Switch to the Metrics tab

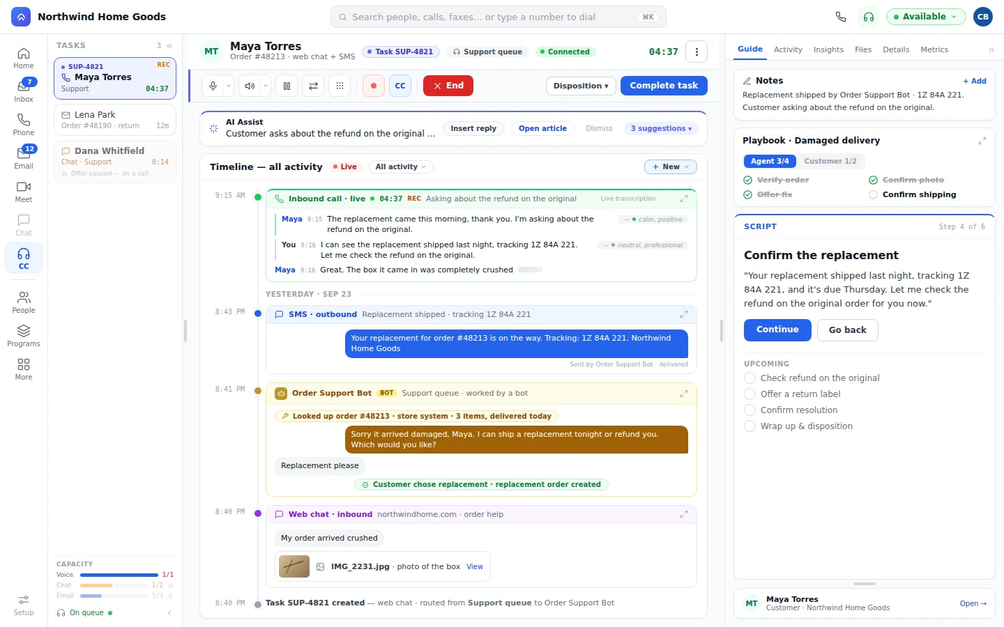point(934,49)
